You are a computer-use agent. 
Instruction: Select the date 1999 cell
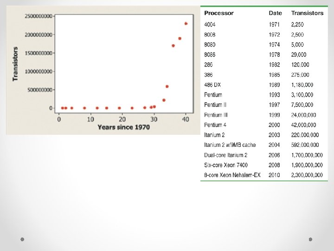274,115
